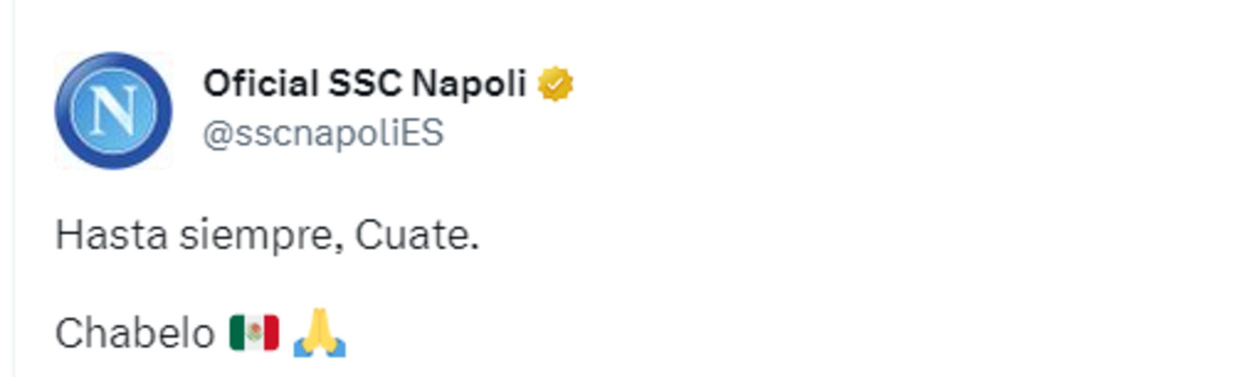This screenshot has height=377, width=1259.
Task: Click the praying hands emoji
Action: click(319, 333)
